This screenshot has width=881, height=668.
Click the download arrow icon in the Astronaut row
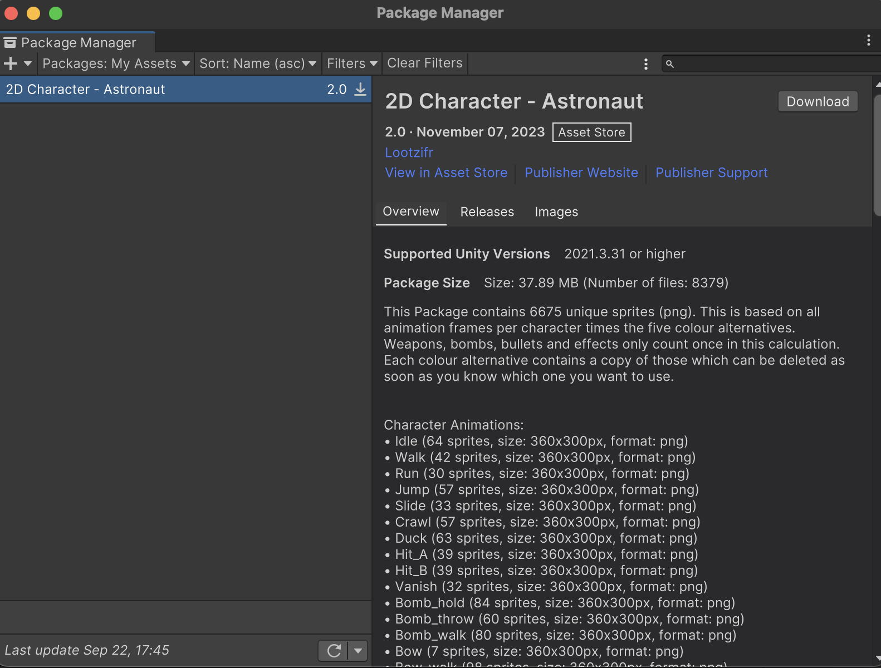[x=360, y=89]
